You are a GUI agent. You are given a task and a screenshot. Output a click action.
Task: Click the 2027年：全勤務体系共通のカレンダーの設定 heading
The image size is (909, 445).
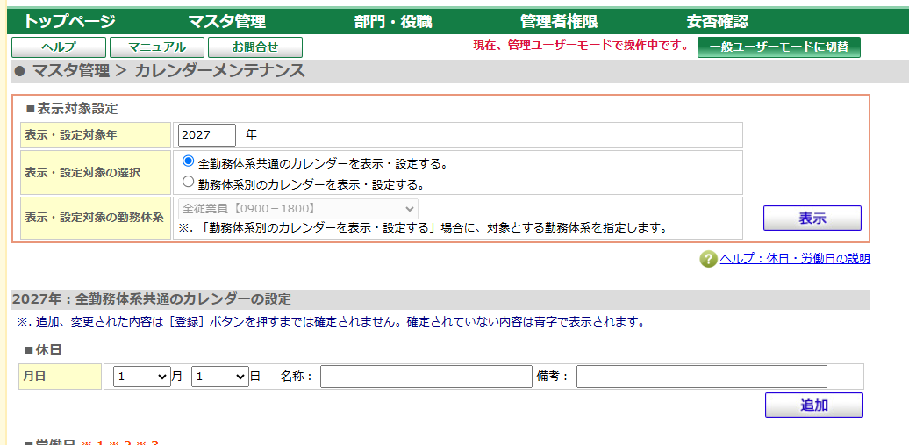[151, 299]
